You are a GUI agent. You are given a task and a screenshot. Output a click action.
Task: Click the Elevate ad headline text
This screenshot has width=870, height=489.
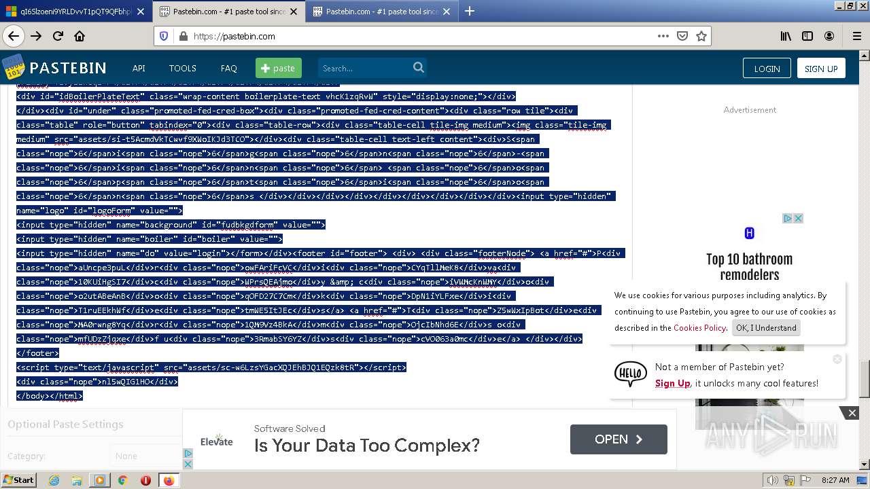point(366,446)
